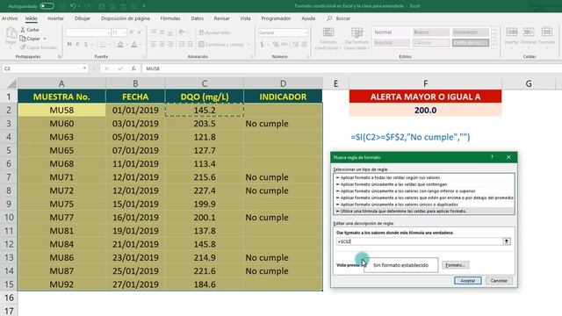Toggle italic K formatting
This screenshot has height=316, width=562.
click(77, 44)
